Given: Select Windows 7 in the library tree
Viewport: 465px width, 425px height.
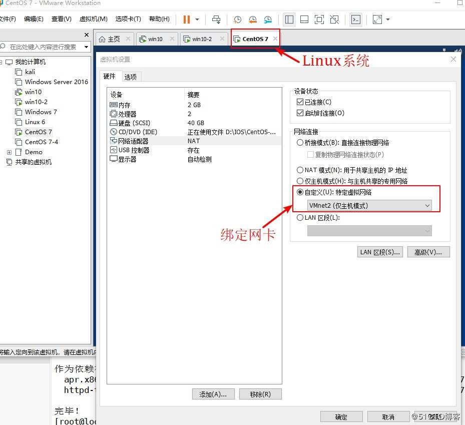Looking at the screenshot, I should click(x=41, y=112).
